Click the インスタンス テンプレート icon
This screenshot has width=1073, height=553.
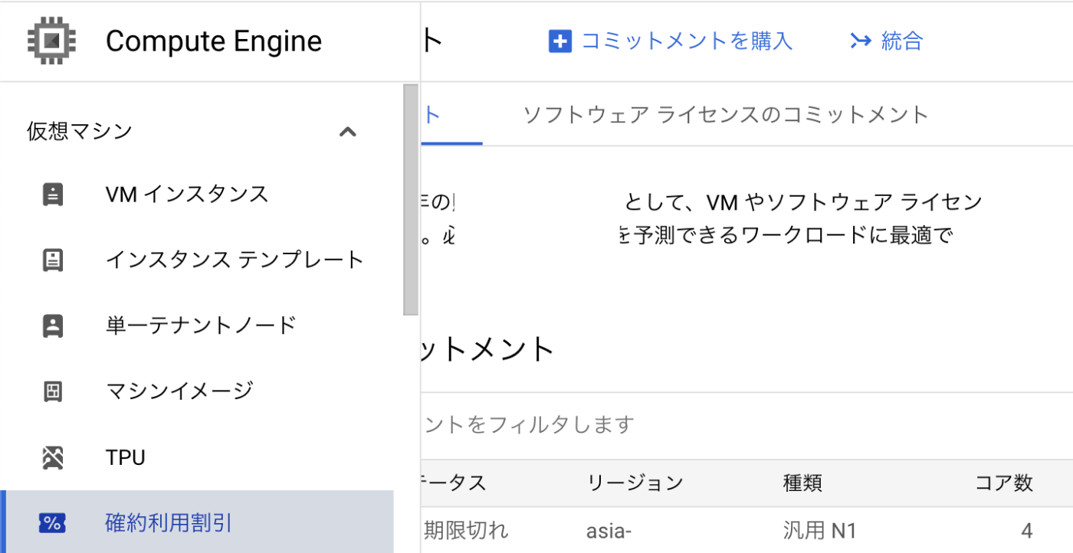click(x=52, y=260)
